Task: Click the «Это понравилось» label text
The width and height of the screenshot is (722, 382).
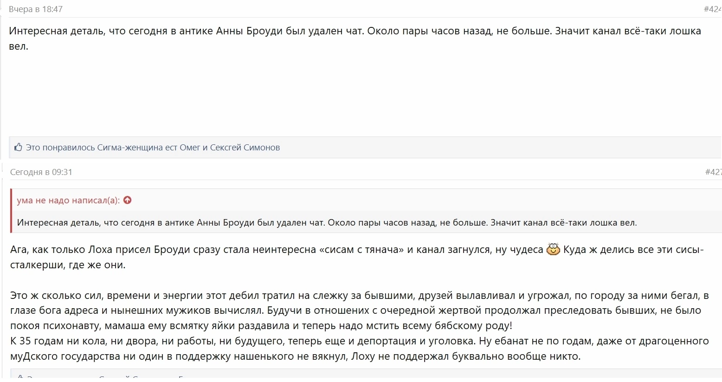Action: click(x=60, y=148)
